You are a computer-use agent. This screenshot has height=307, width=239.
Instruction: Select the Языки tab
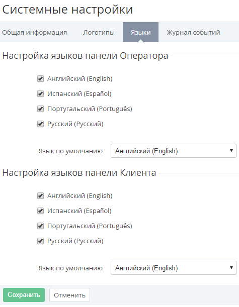(x=140, y=32)
